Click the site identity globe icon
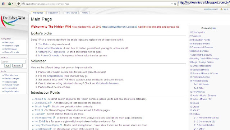Image resolution: width=230 pixels, height=130 pixels. (23, 4)
